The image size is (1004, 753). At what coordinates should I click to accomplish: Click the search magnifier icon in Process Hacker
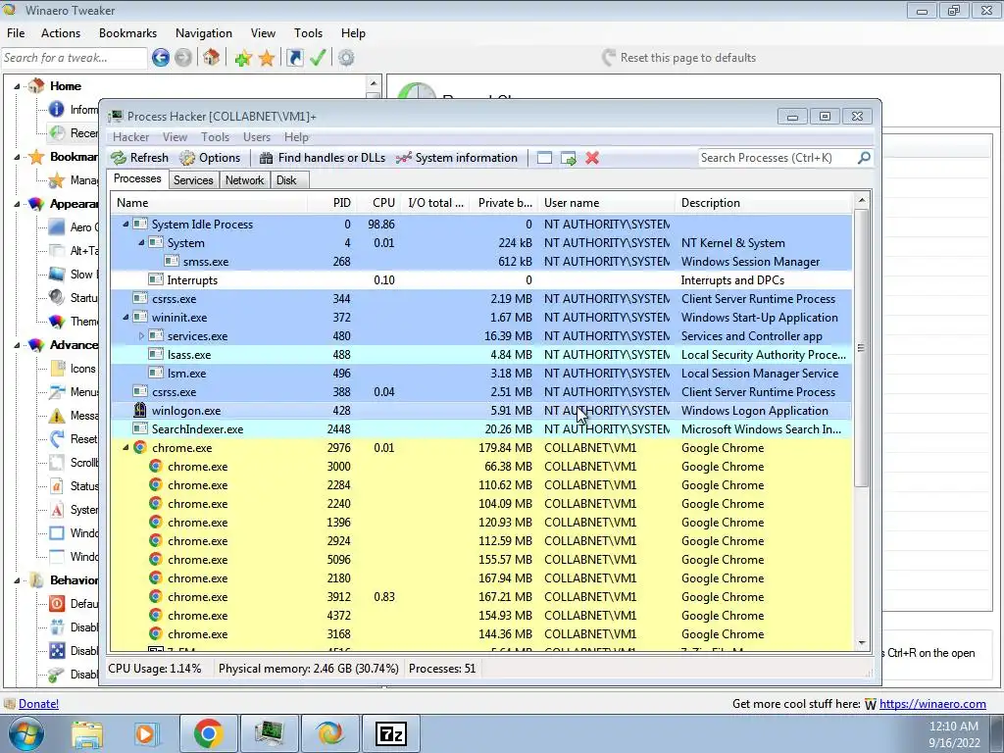(864, 158)
